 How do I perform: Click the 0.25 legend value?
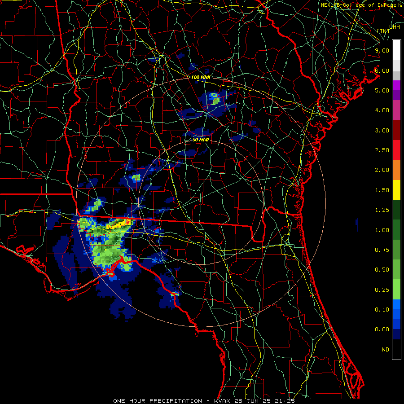pyautogui.click(x=382, y=290)
